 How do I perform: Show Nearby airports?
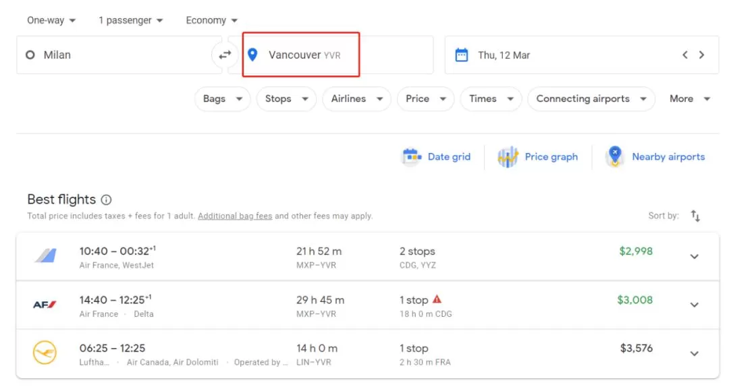(x=655, y=157)
